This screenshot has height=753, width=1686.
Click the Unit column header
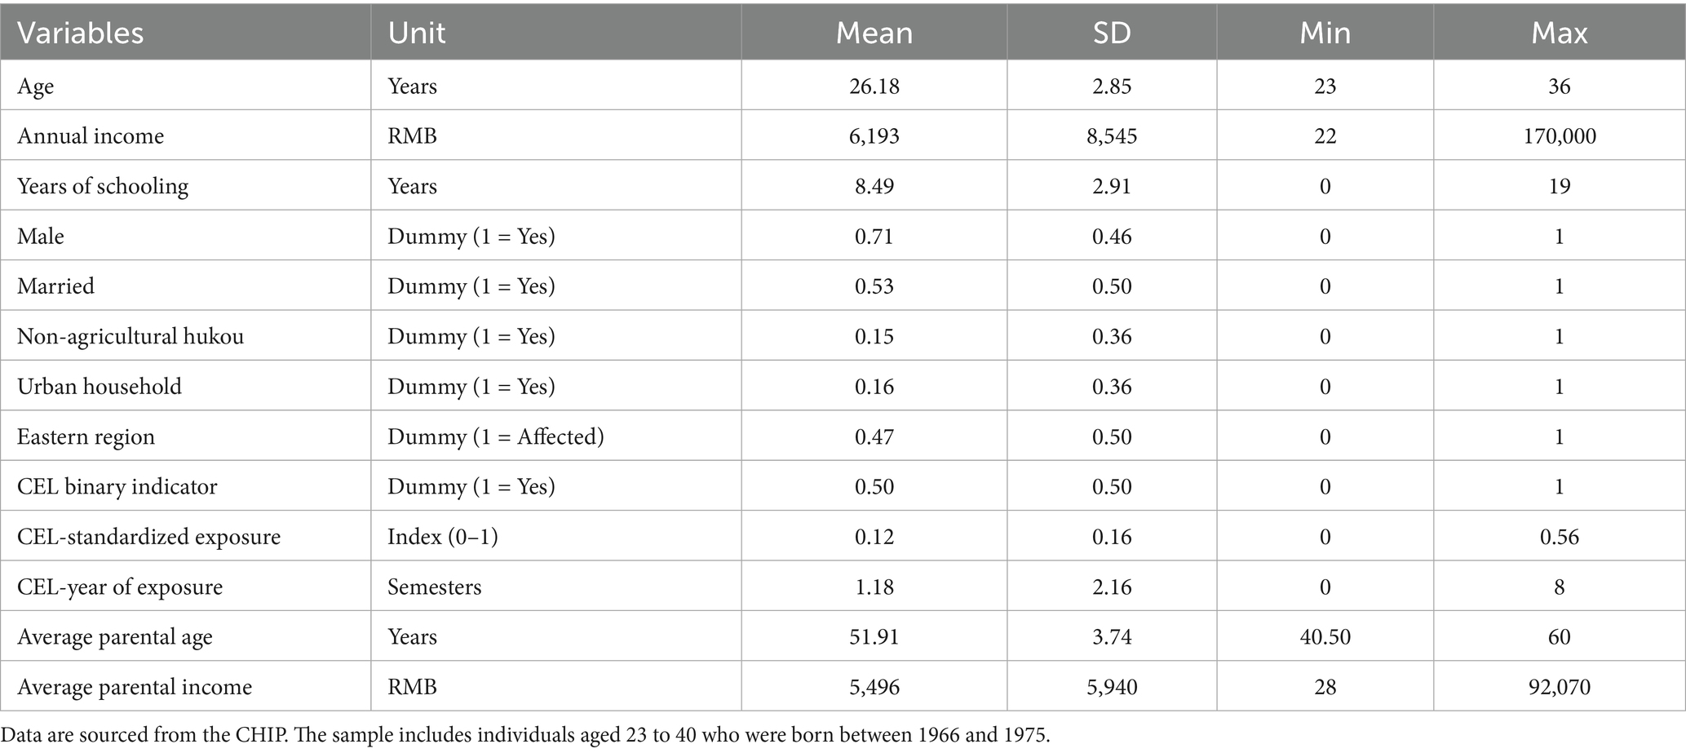coord(416,33)
